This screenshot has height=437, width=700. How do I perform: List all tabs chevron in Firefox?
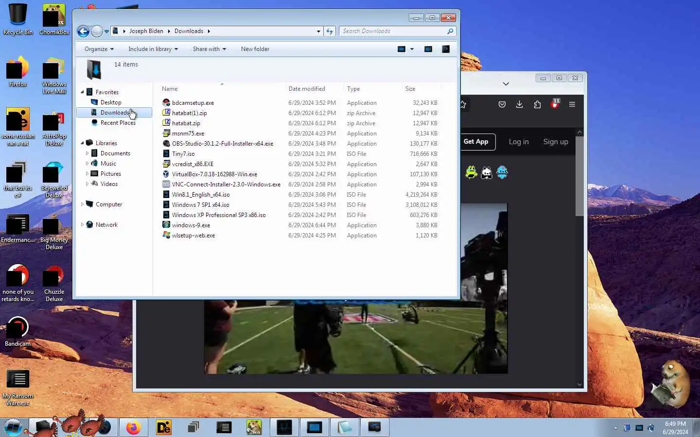pos(506,84)
